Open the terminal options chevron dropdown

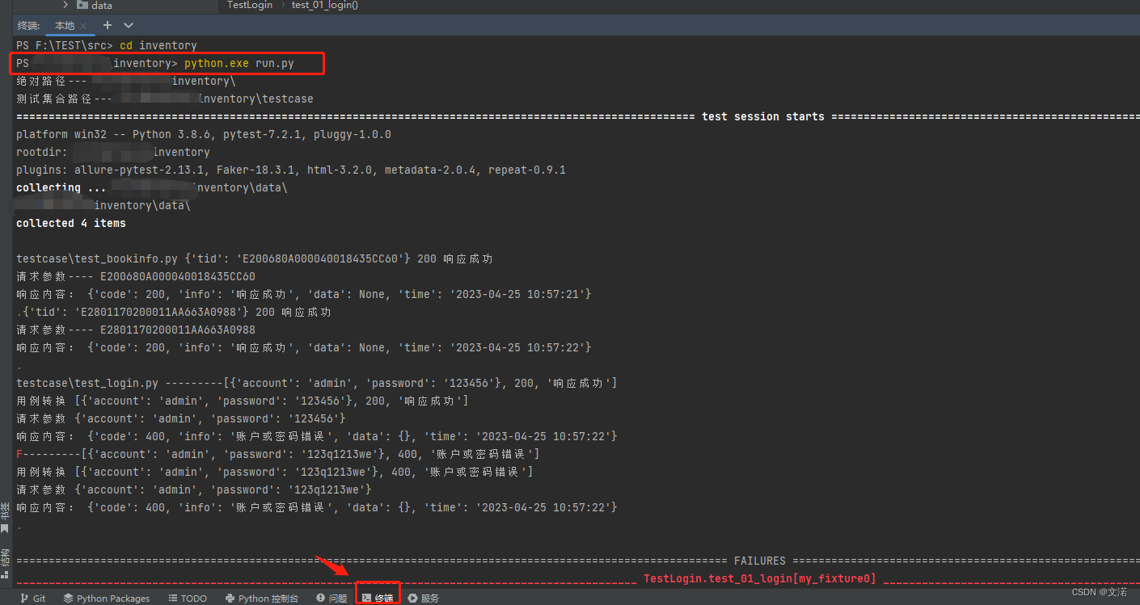click(127, 25)
